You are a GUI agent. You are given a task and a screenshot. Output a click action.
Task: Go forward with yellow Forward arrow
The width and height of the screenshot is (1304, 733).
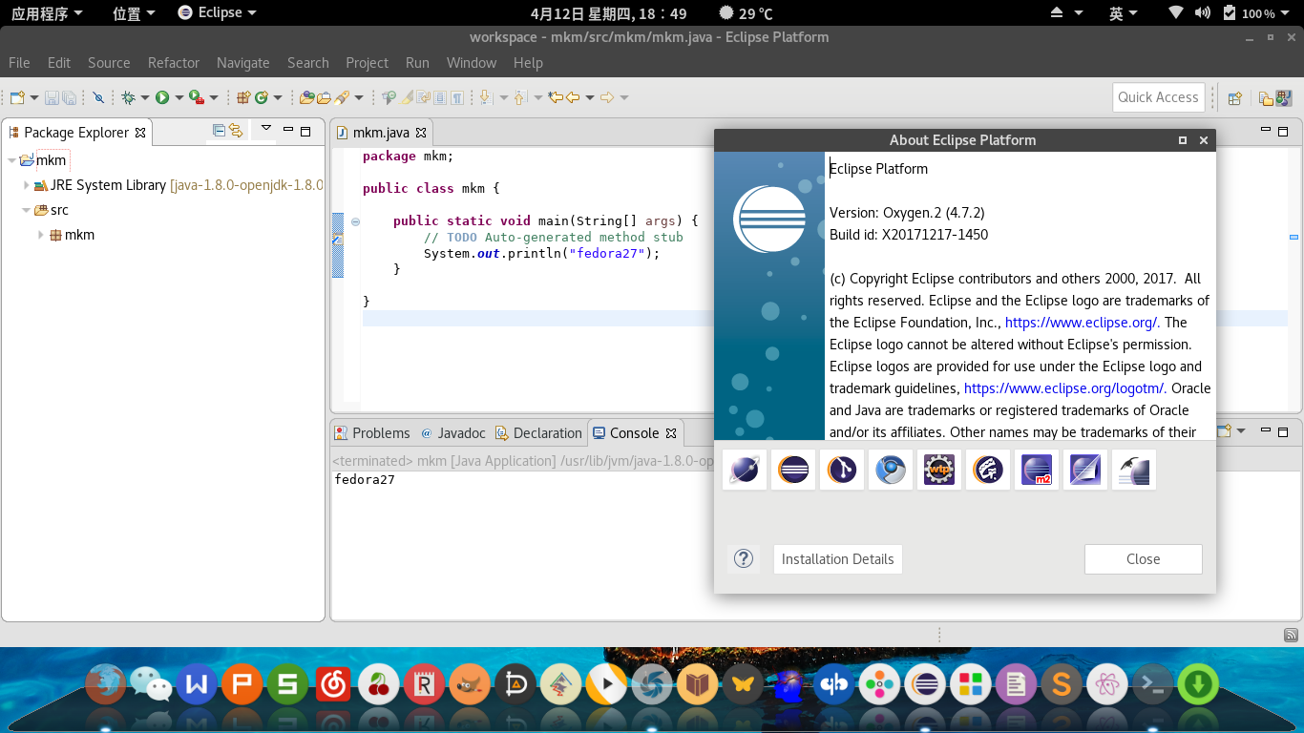(607, 97)
